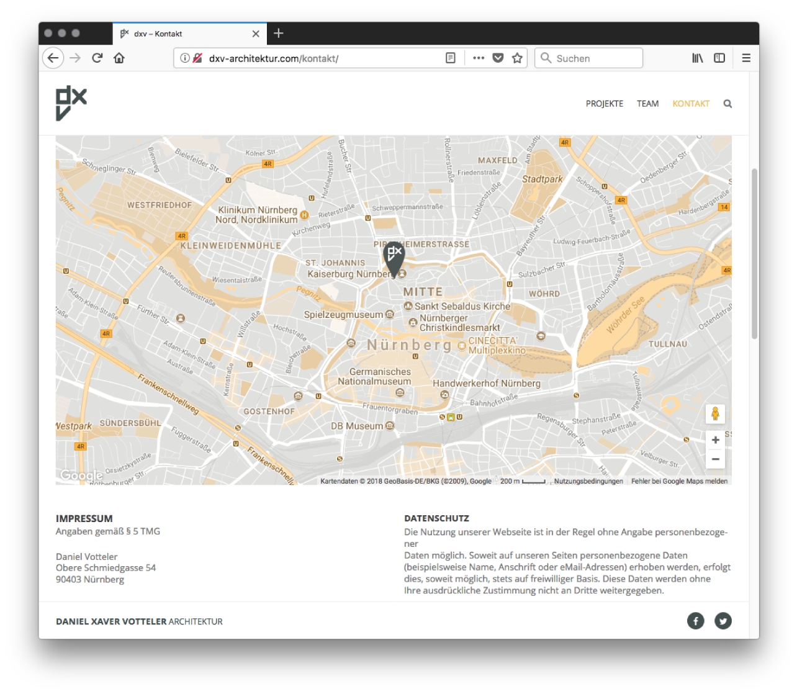
Task: Click Klinikum Nürnberg Nord hospital marker
Action: pos(304,215)
